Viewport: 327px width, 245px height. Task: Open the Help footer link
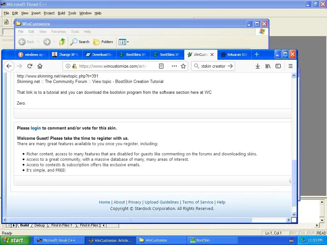tap(221, 202)
